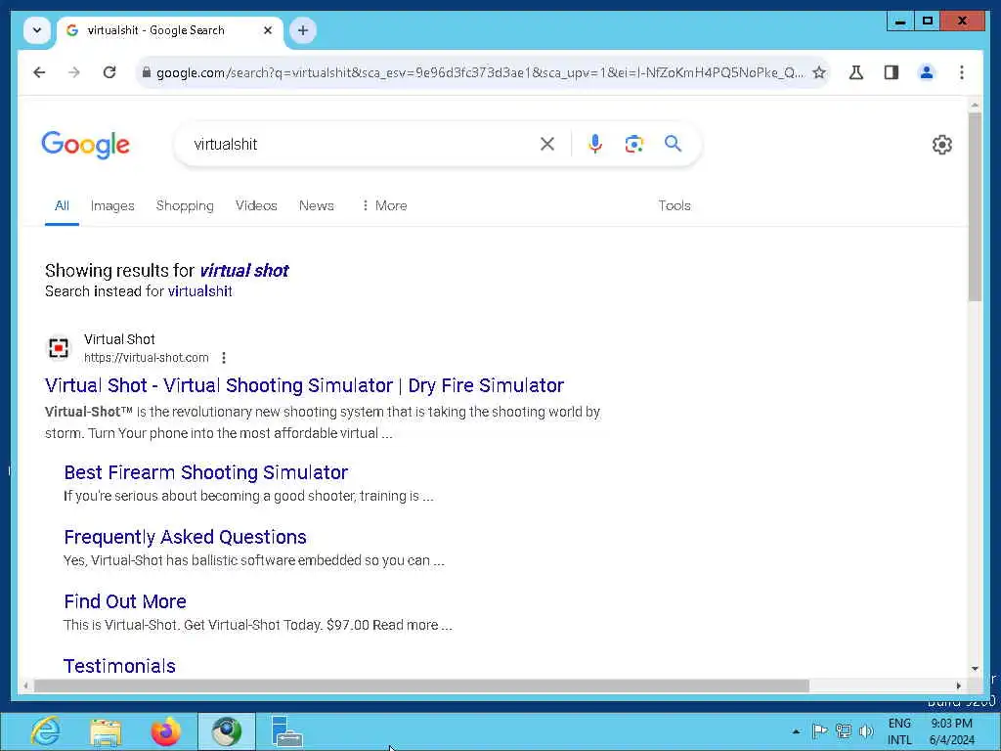Viewport: 1001px width, 751px height.
Task: Open ENG INTL language indicator
Action: point(899,731)
